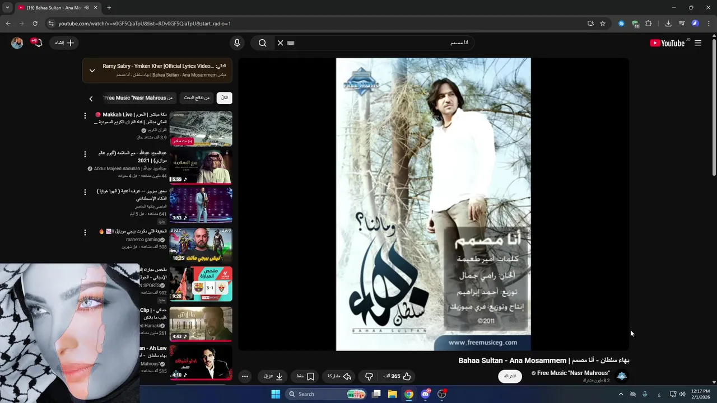The width and height of the screenshot is (717, 403).
Task: Dislike the video with thumbs down
Action: point(369,377)
